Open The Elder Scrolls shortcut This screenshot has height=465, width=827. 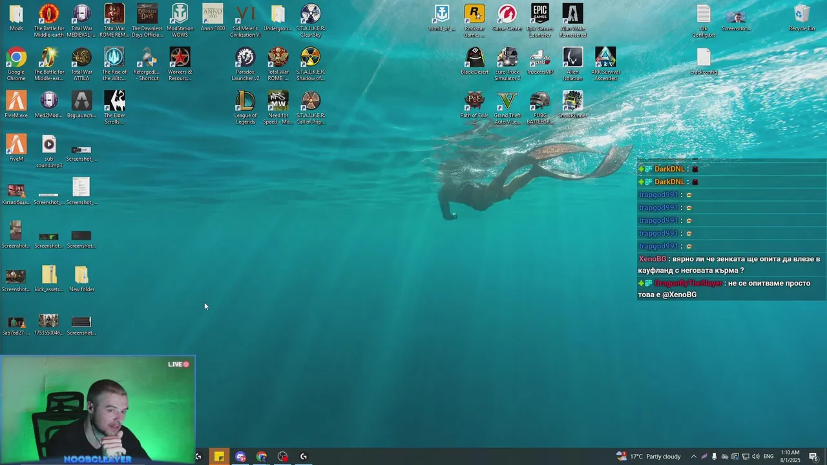tap(114, 107)
